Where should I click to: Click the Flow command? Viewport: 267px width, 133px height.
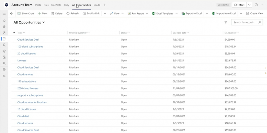point(114,13)
